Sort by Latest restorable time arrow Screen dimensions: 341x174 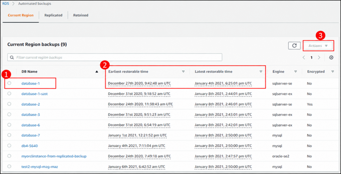(x=261, y=72)
